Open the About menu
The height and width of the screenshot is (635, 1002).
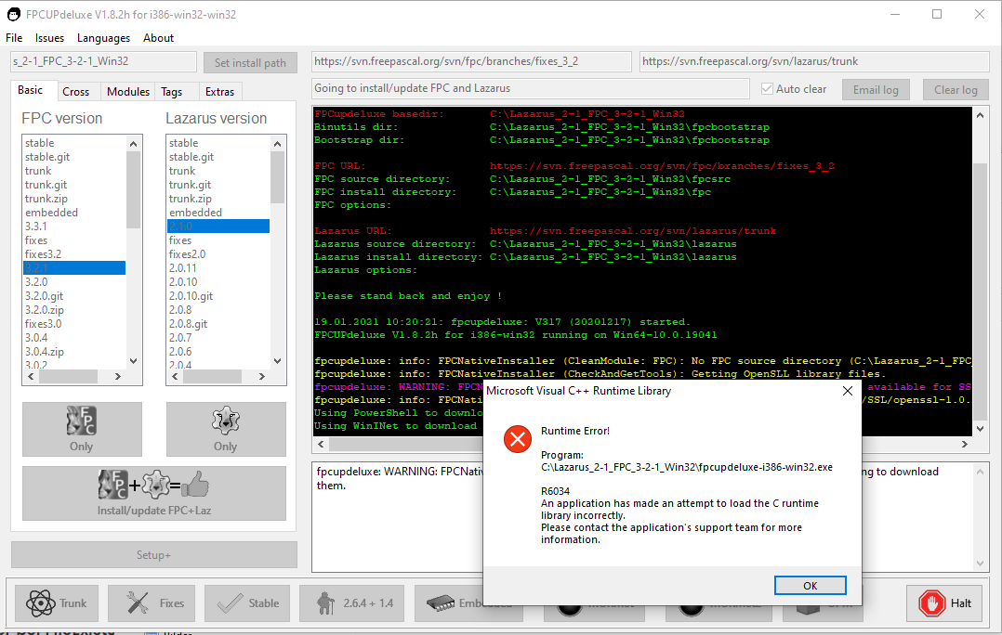pyautogui.click(x=158, y=38)
